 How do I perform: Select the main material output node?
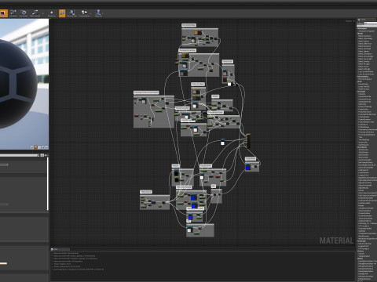tap(248, 141)
